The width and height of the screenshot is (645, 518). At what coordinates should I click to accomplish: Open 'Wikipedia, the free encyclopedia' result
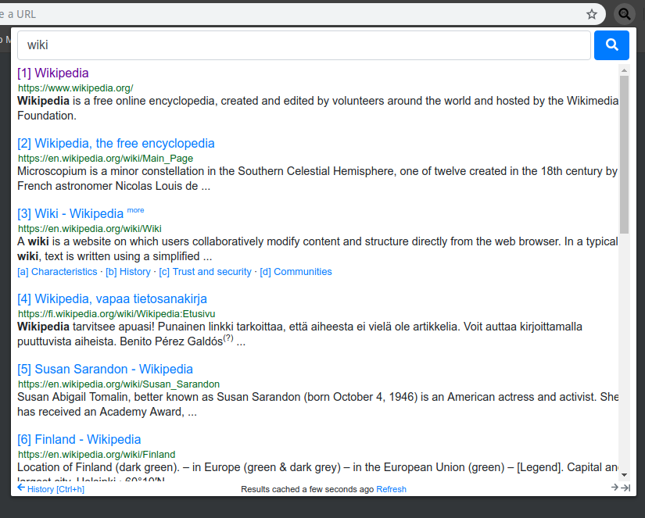(x=124, y=144)
